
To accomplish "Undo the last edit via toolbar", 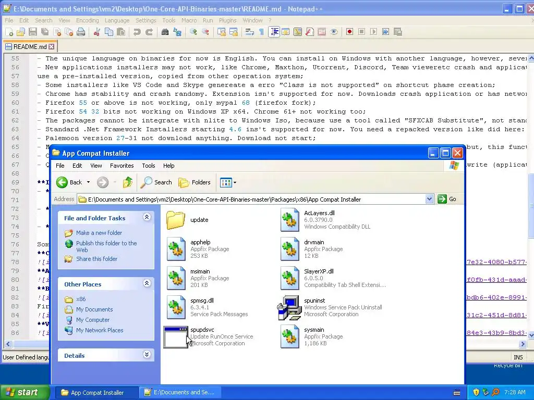I will (x=137, y=32).
